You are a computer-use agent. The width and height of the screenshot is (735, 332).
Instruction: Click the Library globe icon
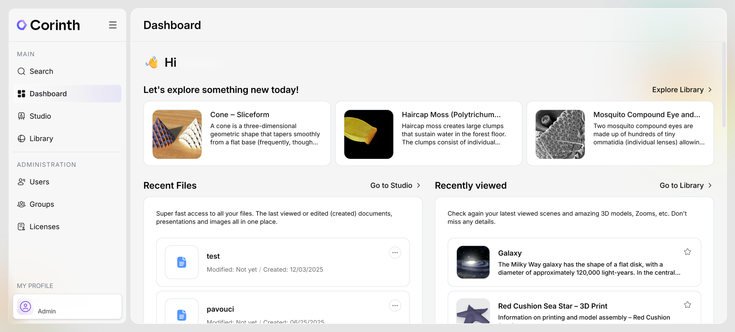[21, 139]
